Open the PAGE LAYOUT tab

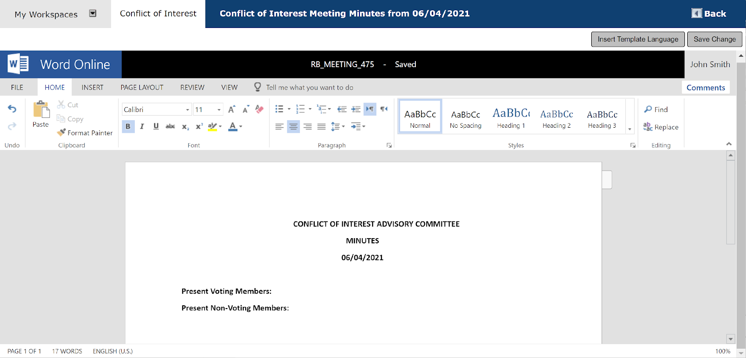[x=142, y=87]
